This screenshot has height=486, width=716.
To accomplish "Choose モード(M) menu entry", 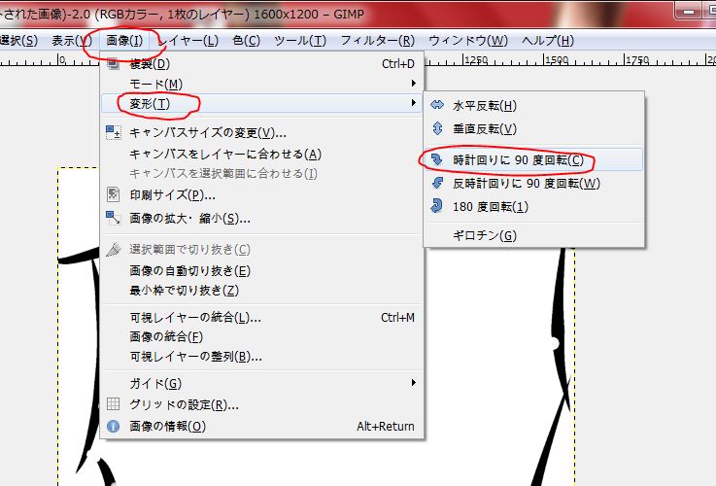I will (x=261, y=84).
